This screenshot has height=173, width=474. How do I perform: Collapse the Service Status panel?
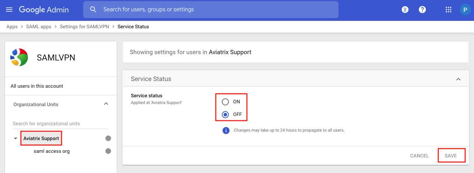point(458,79)
